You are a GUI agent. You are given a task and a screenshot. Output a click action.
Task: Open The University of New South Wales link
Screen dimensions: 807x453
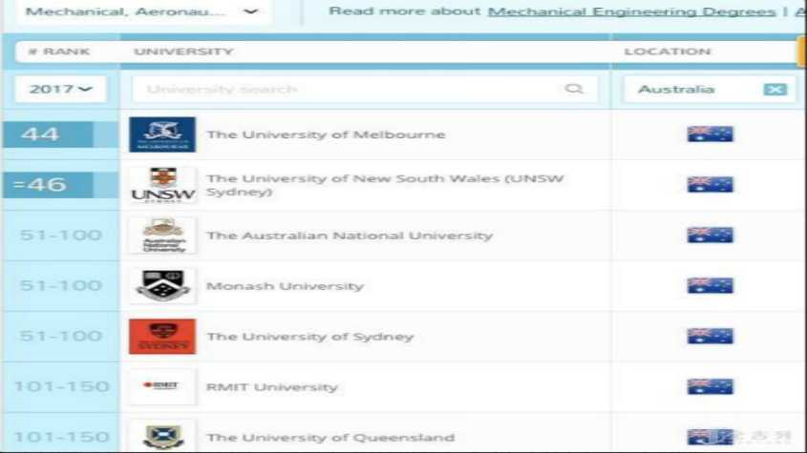point(385,185)
